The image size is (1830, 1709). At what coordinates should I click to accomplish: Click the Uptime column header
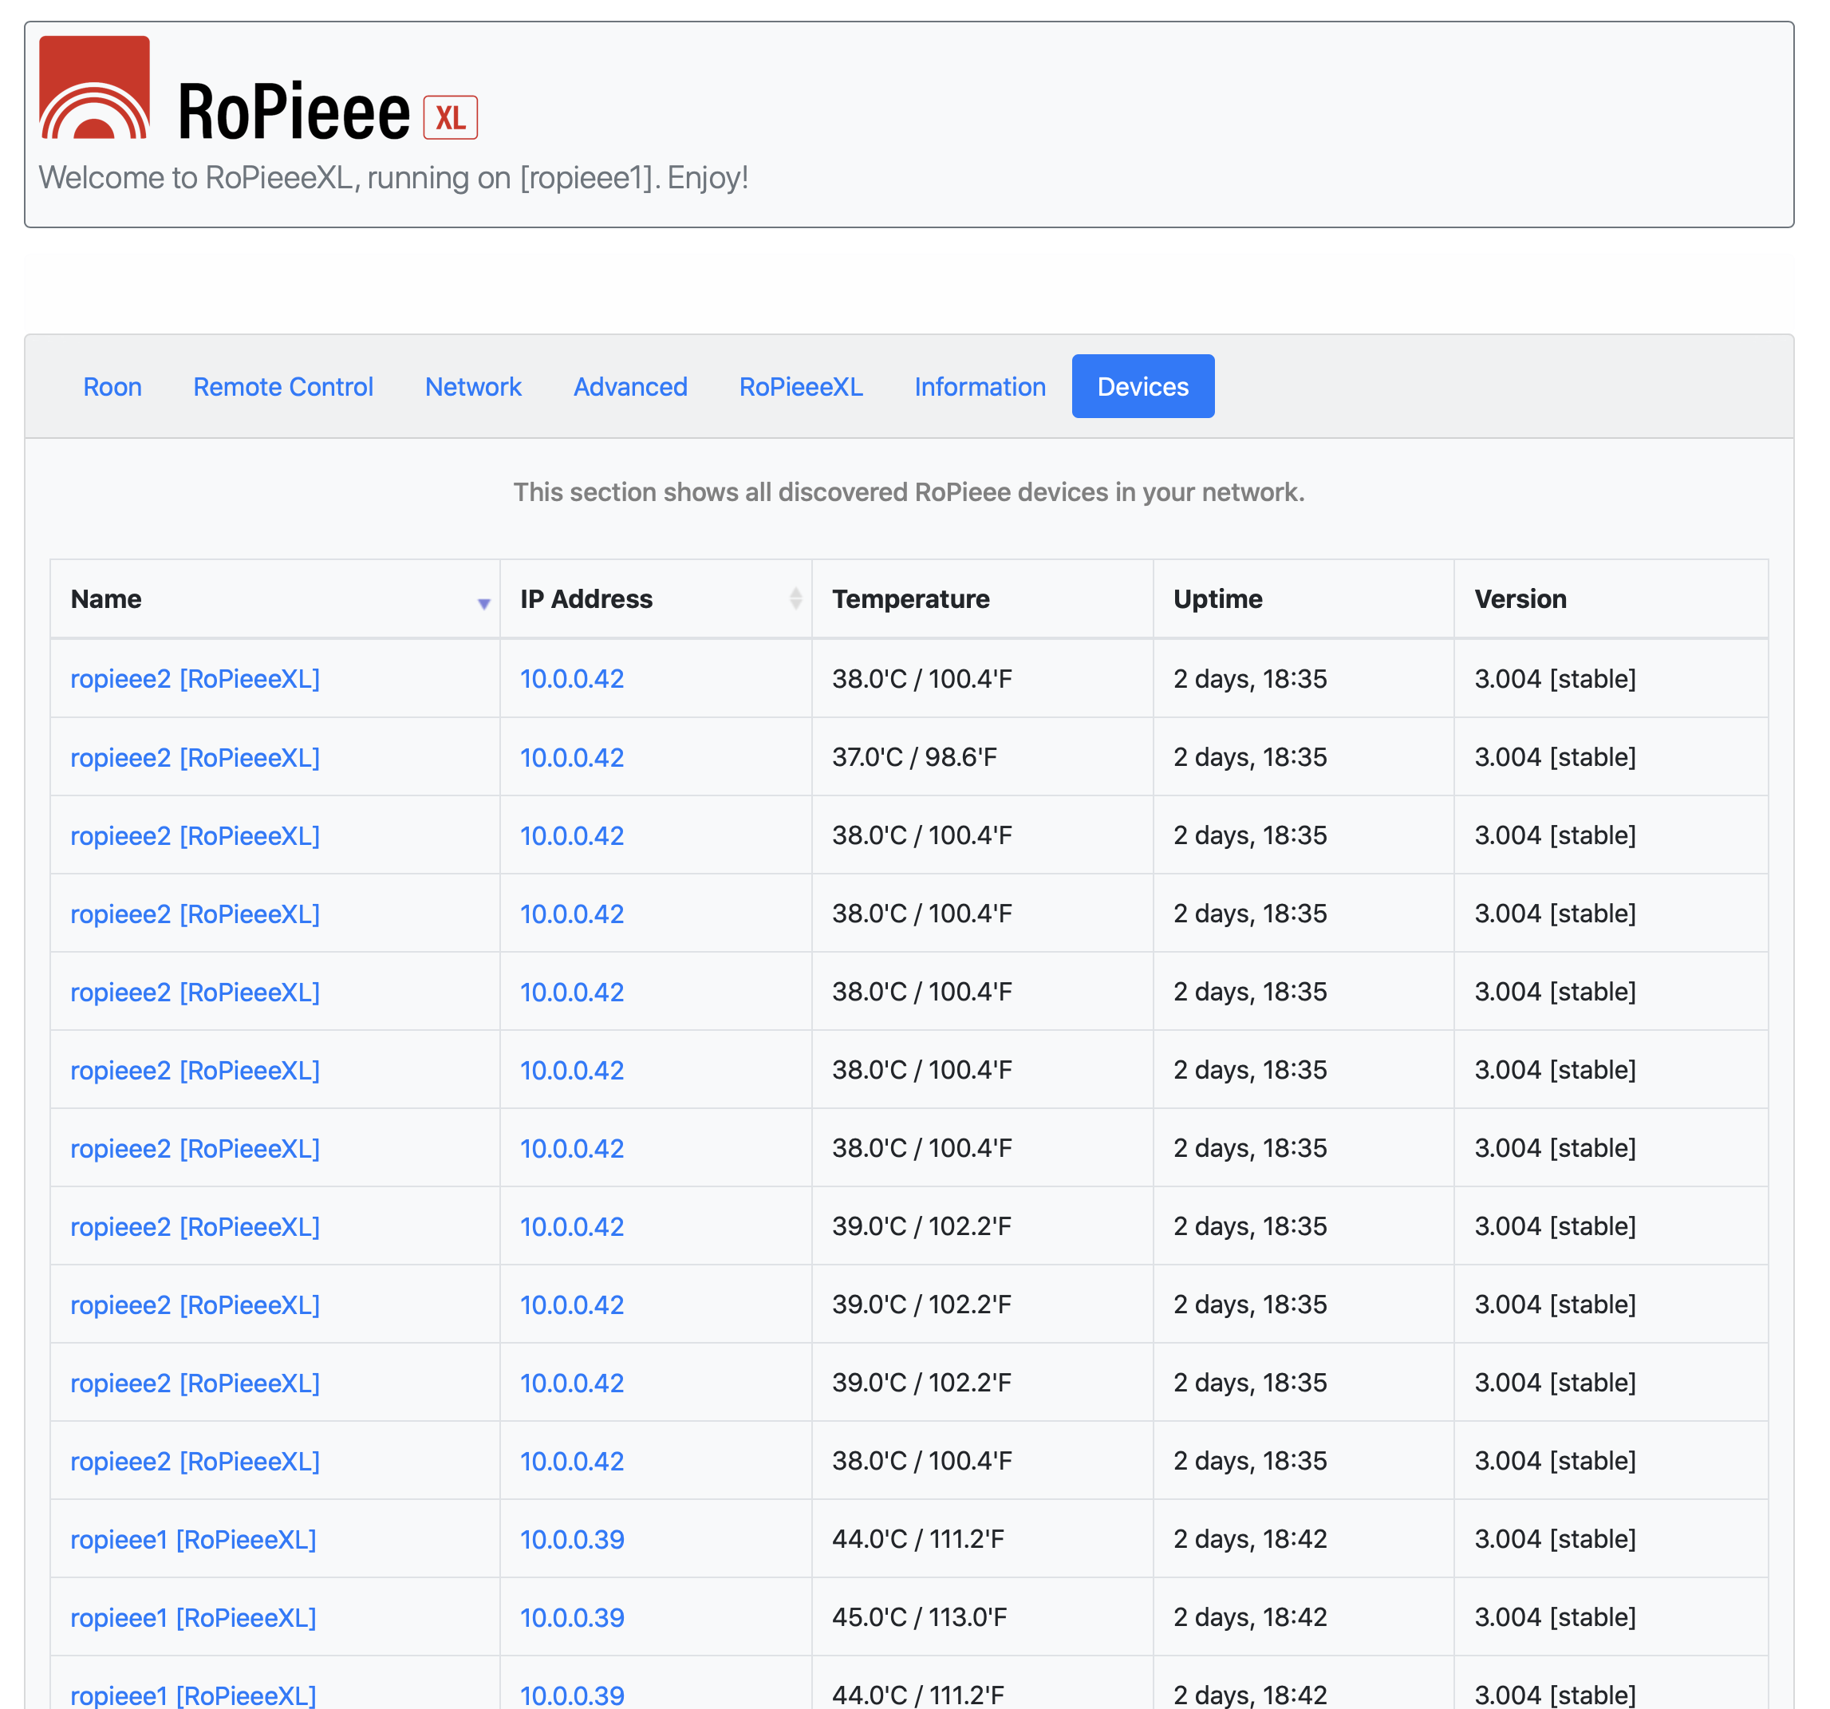pyautogui.click(x=1303, y=598)
